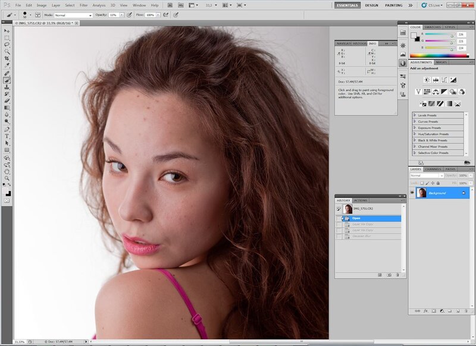
Task: Select the Blur tool
Action: click(7, 115)
